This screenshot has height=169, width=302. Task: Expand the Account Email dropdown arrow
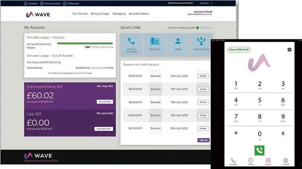(x=211, y=14)
